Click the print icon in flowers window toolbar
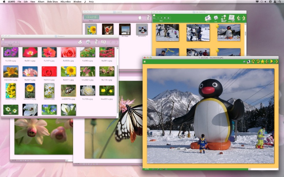 click(80, 42)
